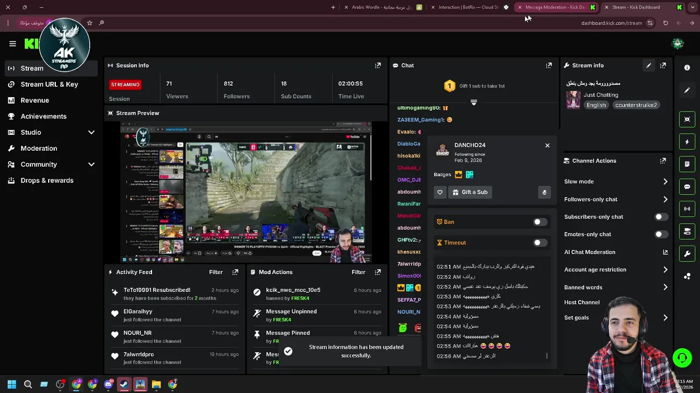Toggle the wrench widget icon in right rail

tap(687, 254)
